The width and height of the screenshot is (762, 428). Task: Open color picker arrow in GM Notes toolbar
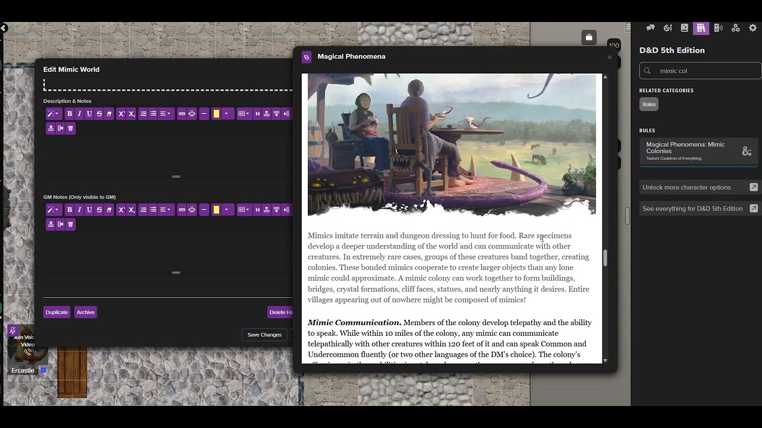[226, 210]
